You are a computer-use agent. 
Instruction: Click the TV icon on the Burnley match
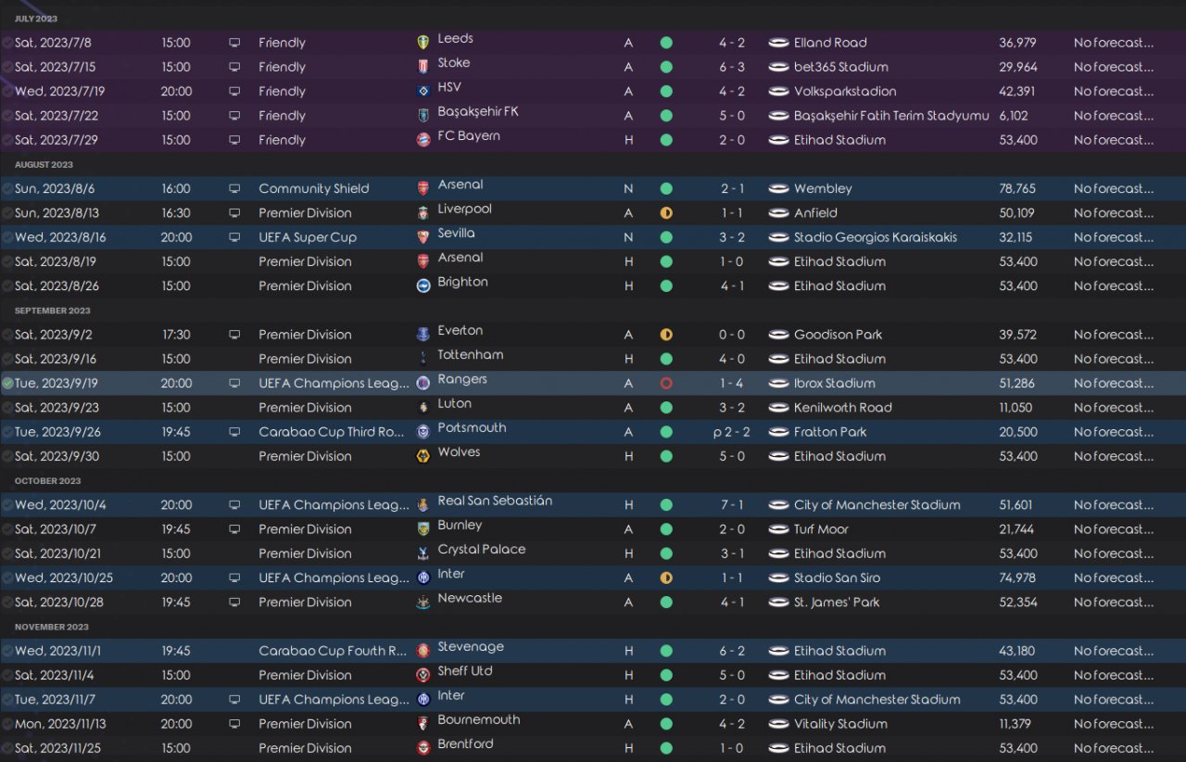(x=234, y=529)
